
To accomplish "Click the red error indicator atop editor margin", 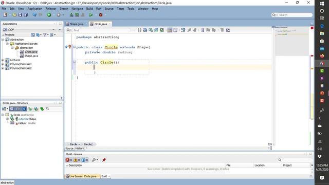I will [312, 28].
